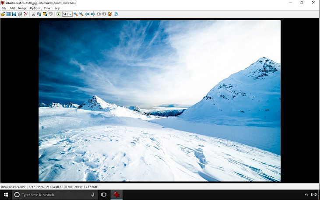The height and width of the screenshot is (200, 320).
Task: Go to next image with right arrow
Action: click(93, 14)
